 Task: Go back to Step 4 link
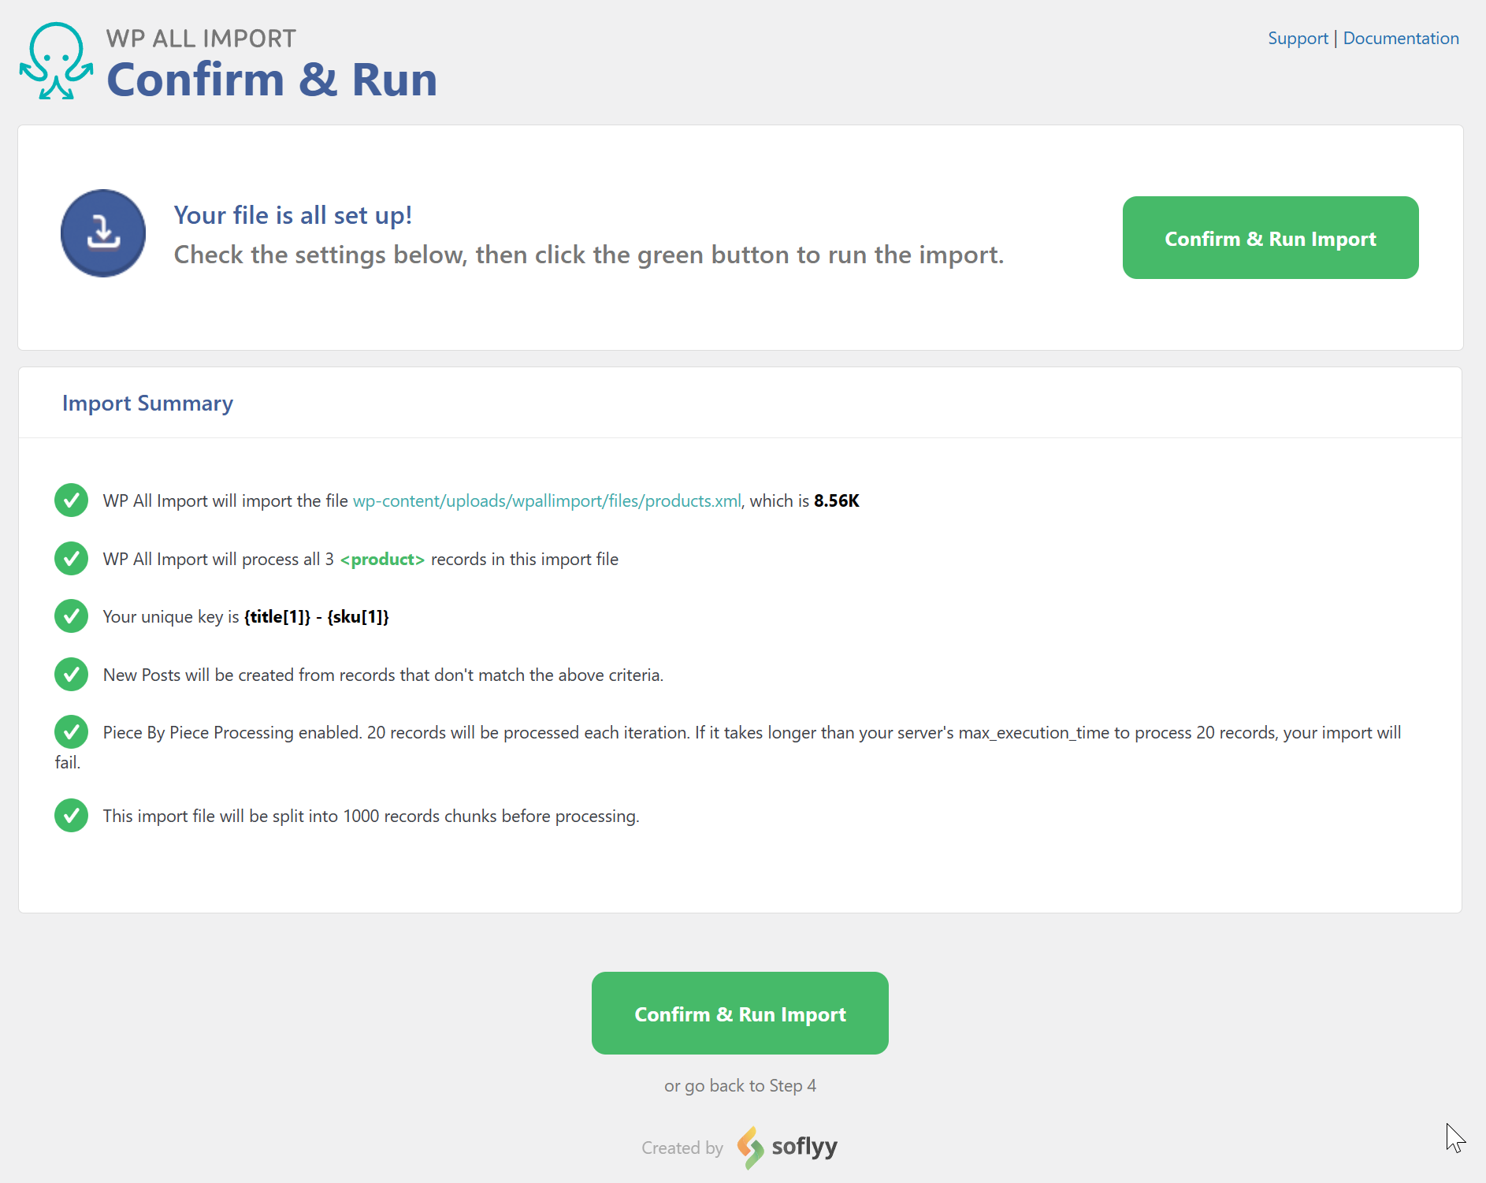click(x=740, y=1085)
